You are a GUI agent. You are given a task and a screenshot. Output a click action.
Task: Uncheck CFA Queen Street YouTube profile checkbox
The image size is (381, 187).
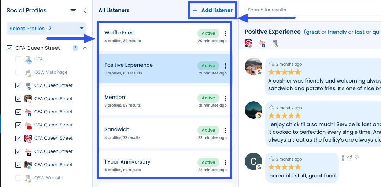click(x=18, y=125)
